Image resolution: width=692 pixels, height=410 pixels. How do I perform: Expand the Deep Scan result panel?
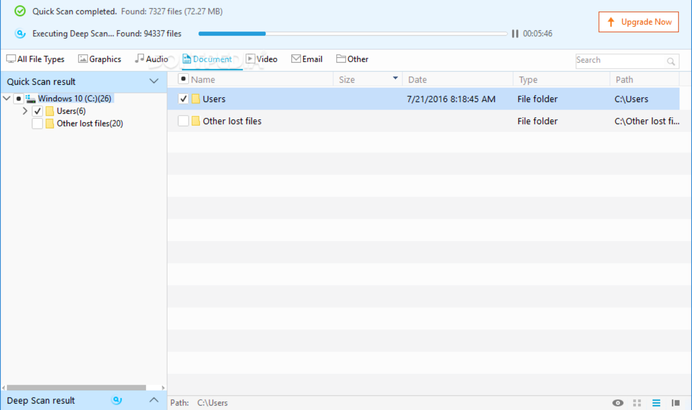(154, 400)
